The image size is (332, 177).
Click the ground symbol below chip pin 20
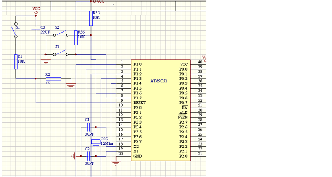(116, 162)
